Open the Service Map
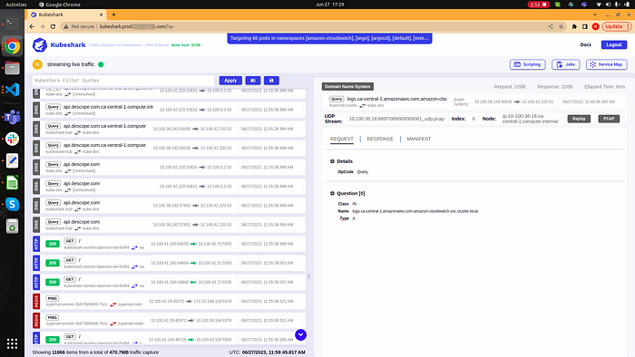This screenshot has width=635, height=357. pyautogui.click(x=607, y=64)
